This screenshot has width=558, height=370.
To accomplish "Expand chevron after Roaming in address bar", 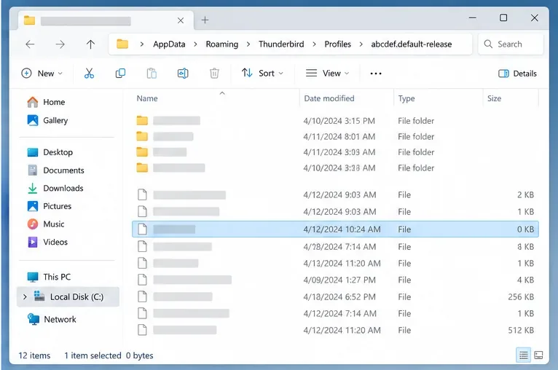I will (x=248, y=44).
